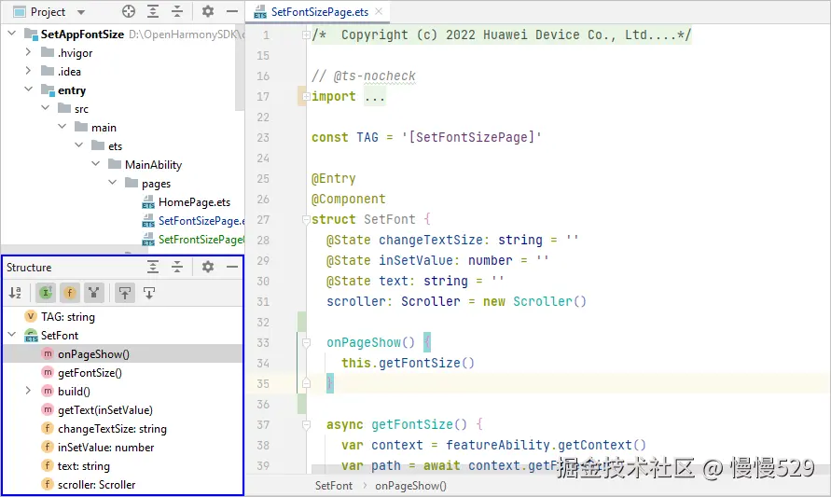
Task: Click the // @ts-nocheck comment
Action: click(x=364, y=76)
